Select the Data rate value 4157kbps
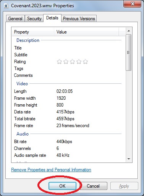The image size is (144, 196). click(x=65, y=112)
